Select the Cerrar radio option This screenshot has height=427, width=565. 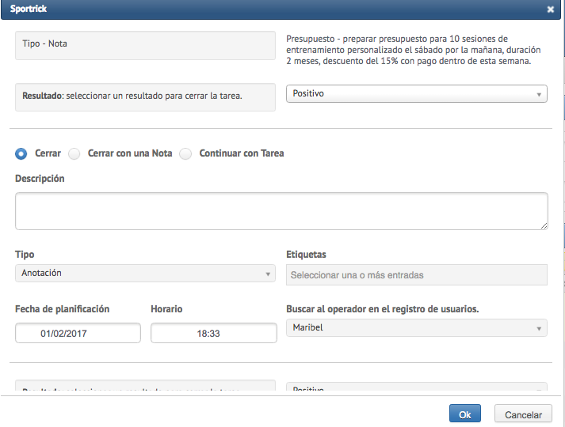pyautogui.click(x=21, y=154)
